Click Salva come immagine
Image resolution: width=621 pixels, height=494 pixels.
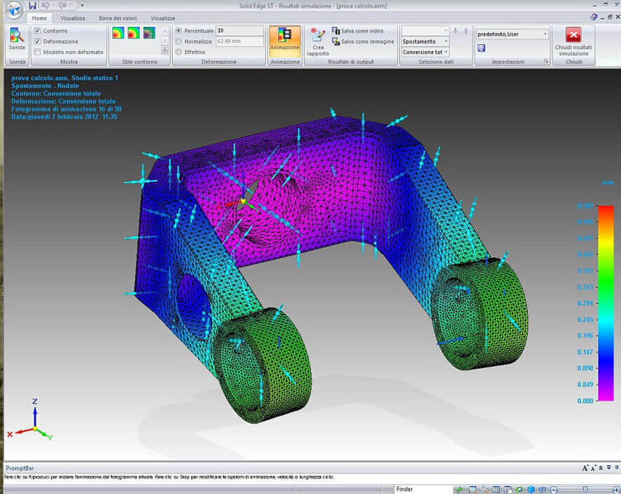363,41
